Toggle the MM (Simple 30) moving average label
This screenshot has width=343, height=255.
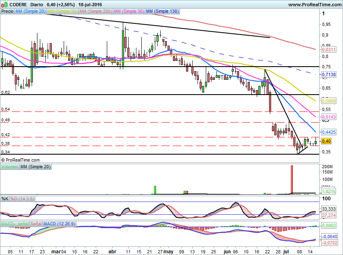[x=129, y=12]
